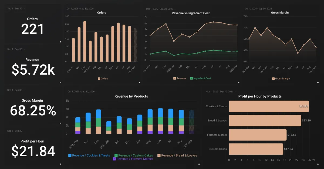Screen dimensions: 324x169
Task: Click the $21.84 profit per hour value
Action: (33, 151)
